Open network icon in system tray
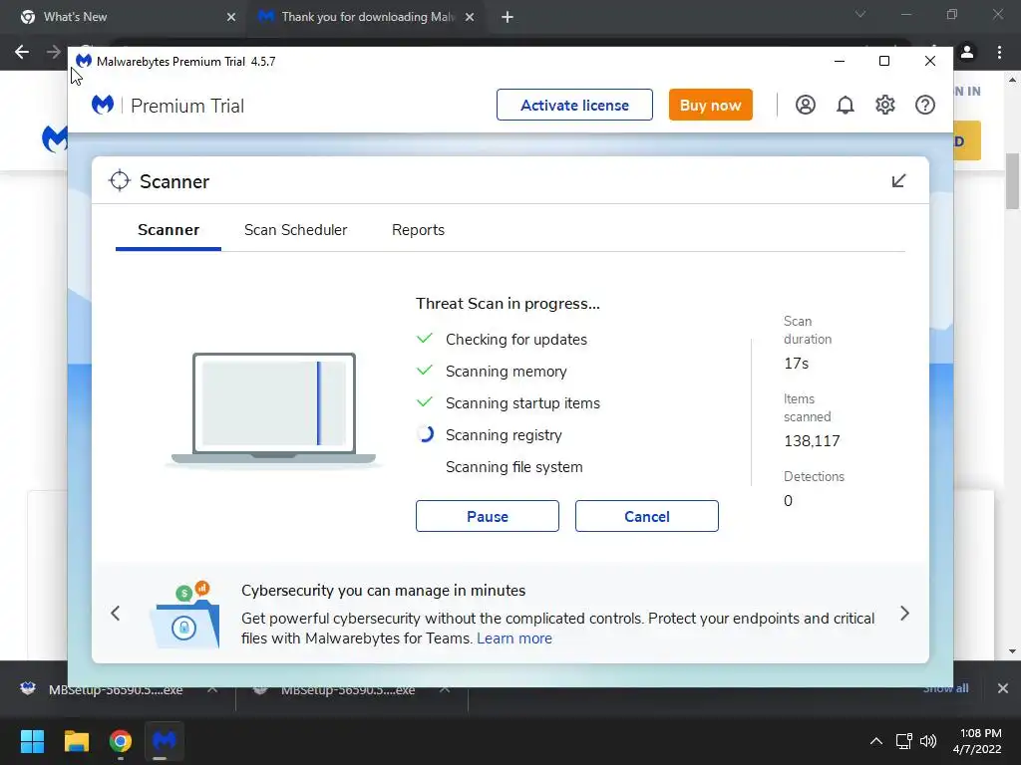The height and width of the screenshot is (765, 1021). pos(903,741)
